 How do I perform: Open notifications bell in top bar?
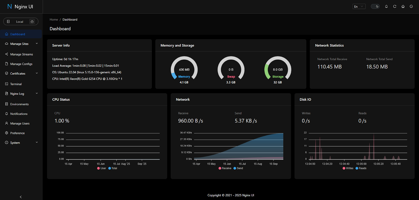coord(386,7)
